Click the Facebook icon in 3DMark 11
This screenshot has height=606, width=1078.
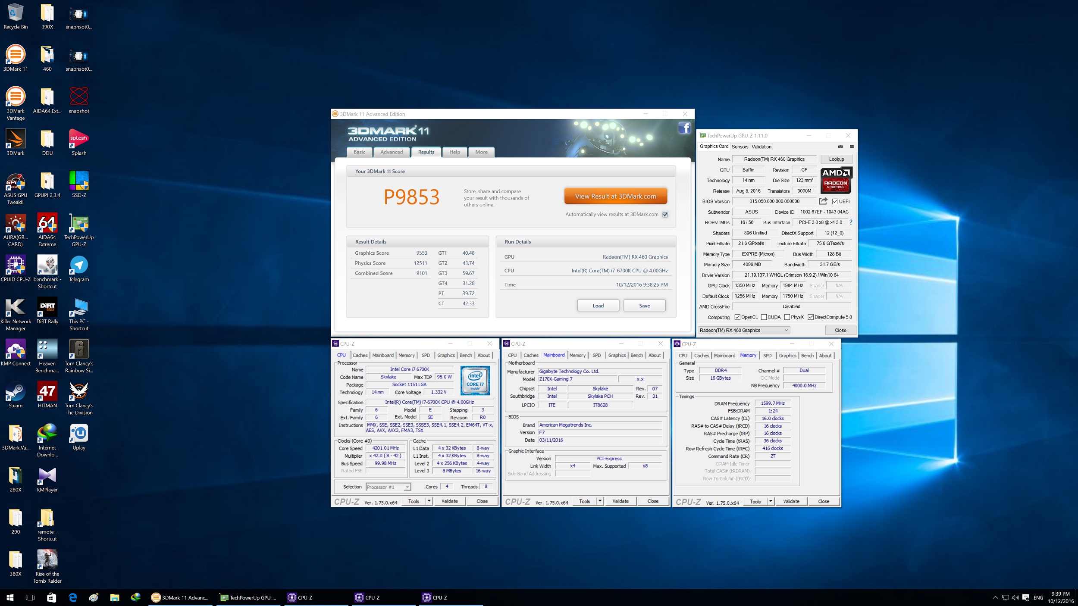pyautogui.click(x=685, y=128)
